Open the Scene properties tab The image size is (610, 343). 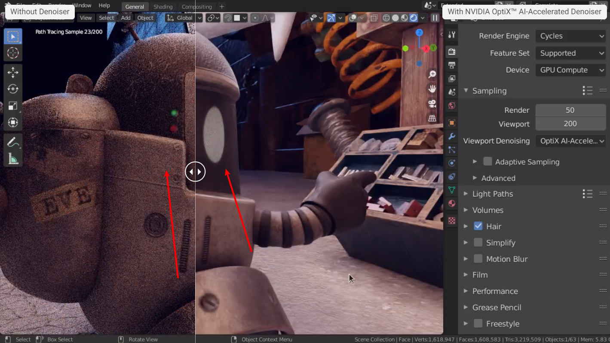[451, 92]
